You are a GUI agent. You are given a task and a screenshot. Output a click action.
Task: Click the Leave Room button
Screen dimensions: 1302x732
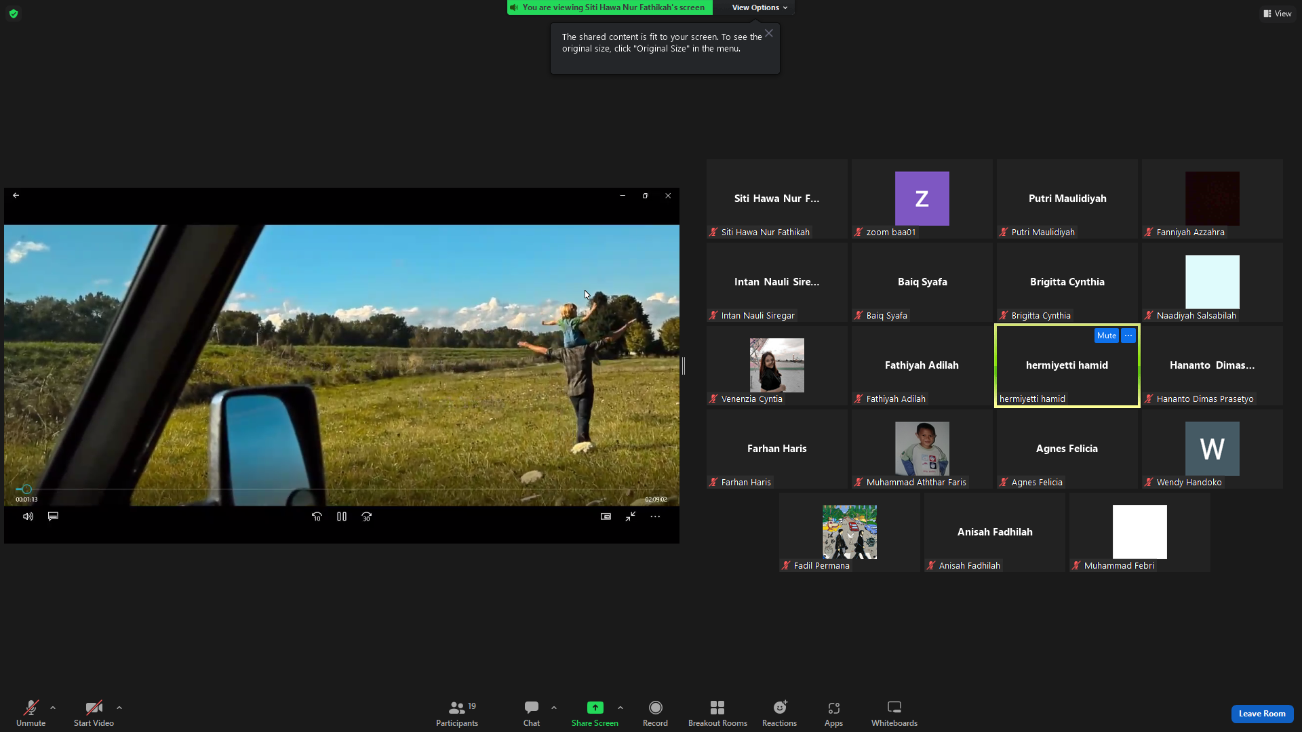[1262, 714]
